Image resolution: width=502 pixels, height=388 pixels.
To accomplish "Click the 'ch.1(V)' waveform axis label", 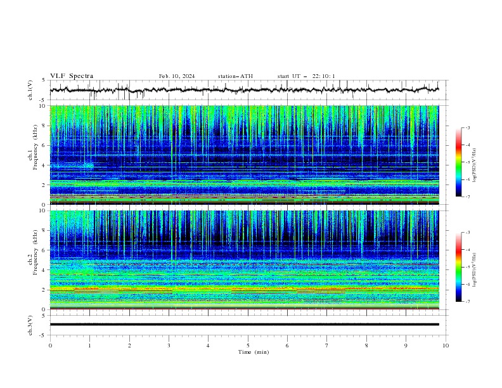I will (x=30, y=90).
